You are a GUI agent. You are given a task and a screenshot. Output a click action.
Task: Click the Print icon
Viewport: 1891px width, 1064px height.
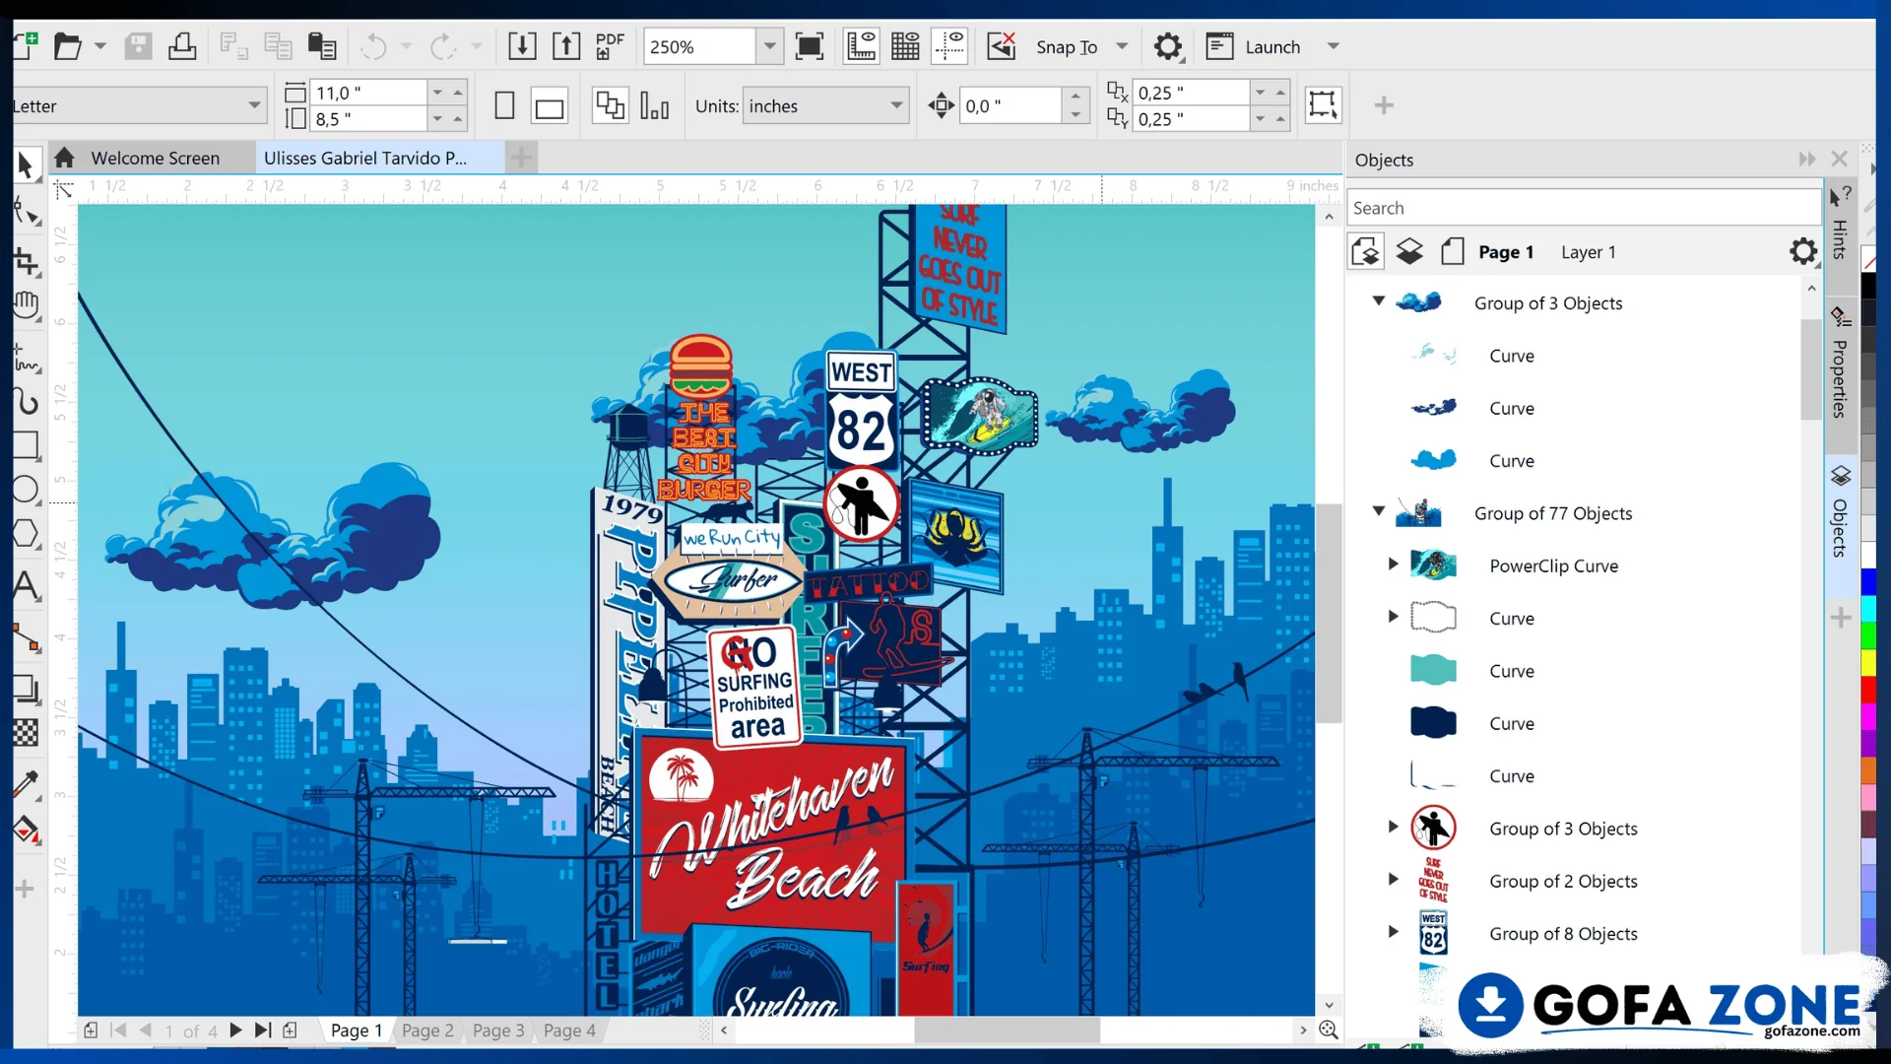[x=182, y=46]
